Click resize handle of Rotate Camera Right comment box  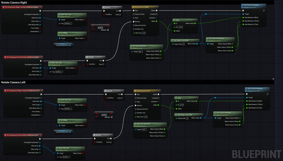[x=273, y=78]
